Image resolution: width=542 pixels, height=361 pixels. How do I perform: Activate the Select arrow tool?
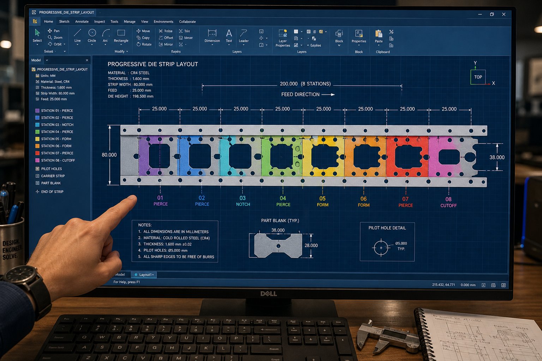click(x=37, y=35)
